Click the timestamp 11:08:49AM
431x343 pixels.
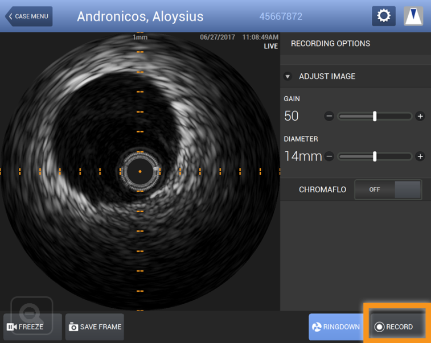(260, 37)
